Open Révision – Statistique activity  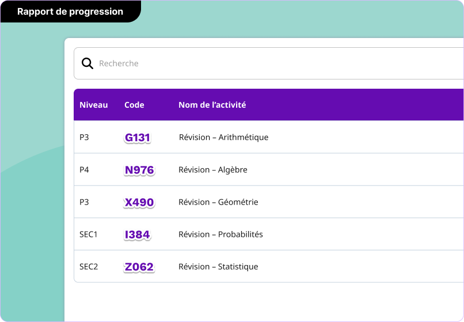218,267
